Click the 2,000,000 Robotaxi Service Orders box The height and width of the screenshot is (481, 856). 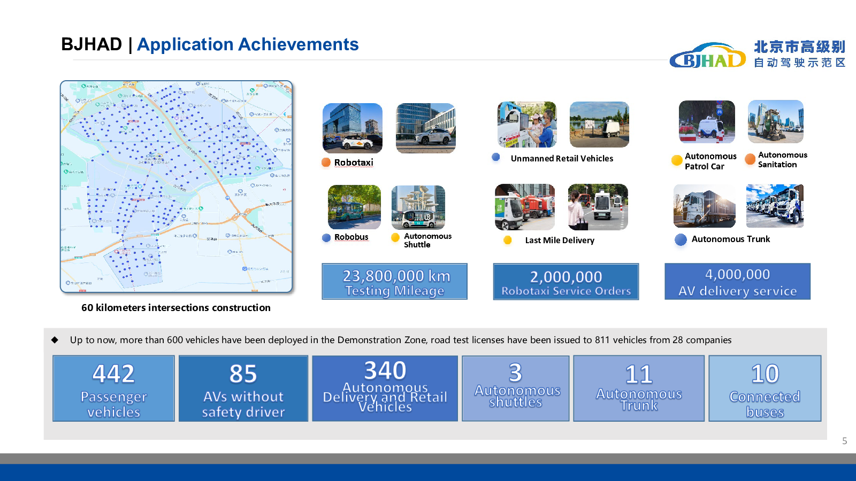coord(565,282)
